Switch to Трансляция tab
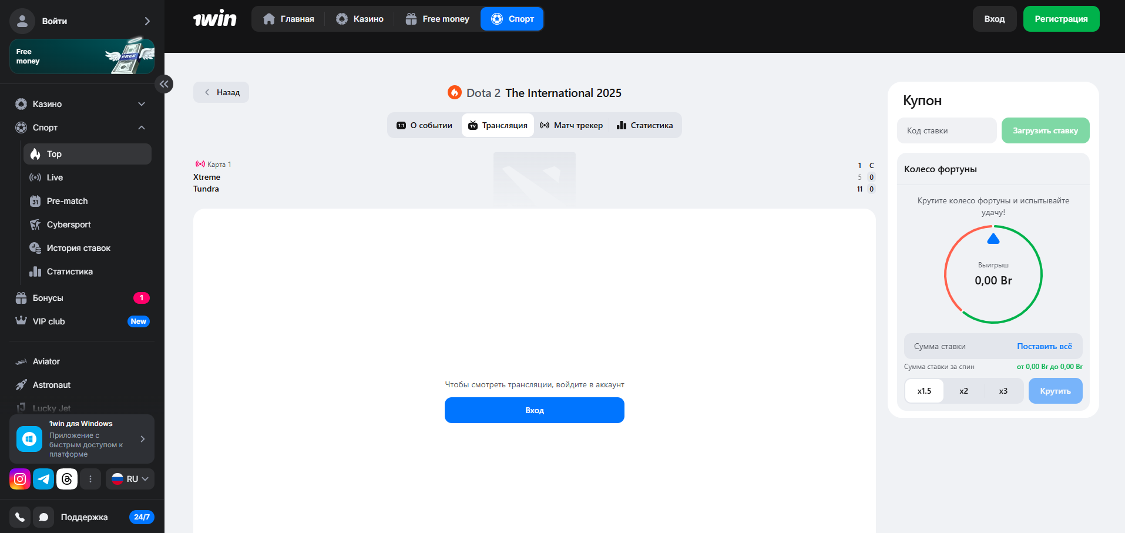 498,125
